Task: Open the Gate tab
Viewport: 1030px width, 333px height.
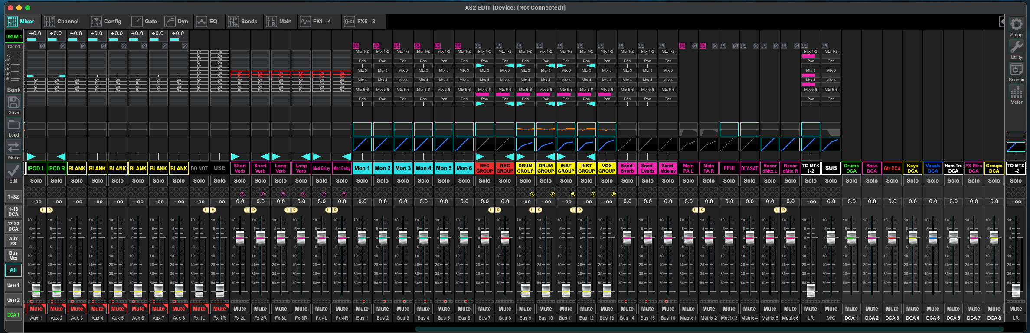Action: [x=144, y=21]
